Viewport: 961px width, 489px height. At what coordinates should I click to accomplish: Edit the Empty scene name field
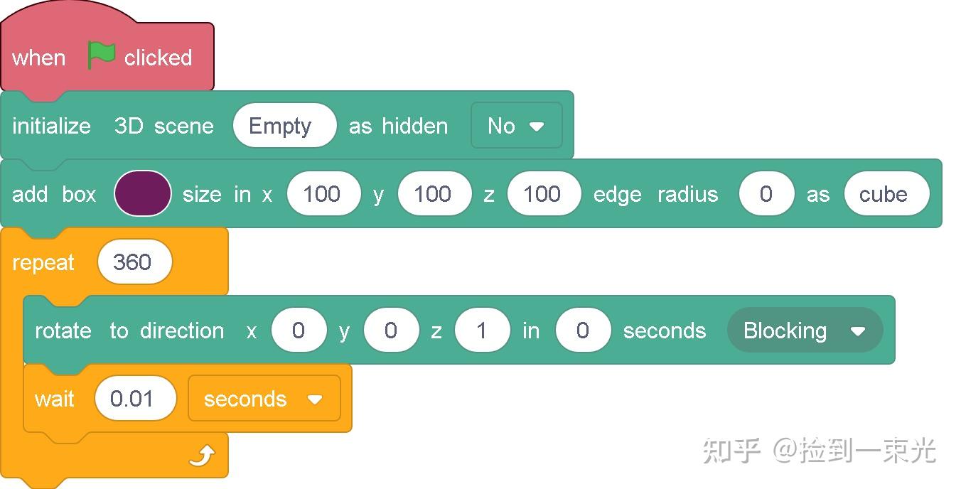click(284, 126)
